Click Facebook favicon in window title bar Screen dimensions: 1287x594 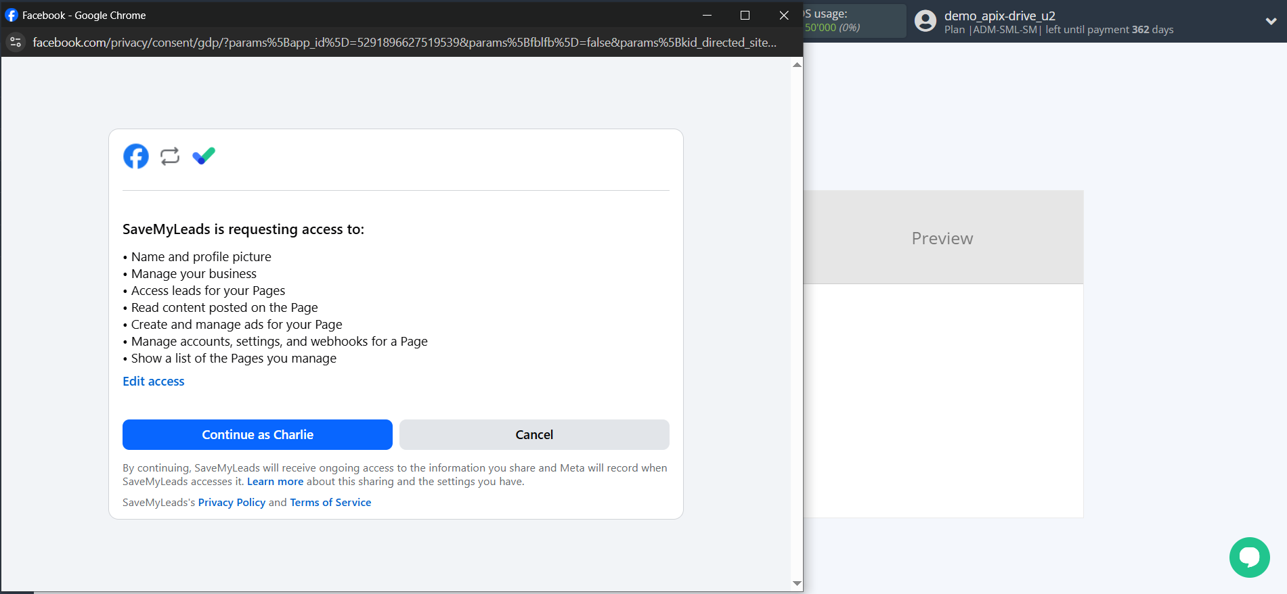point(12,15)
